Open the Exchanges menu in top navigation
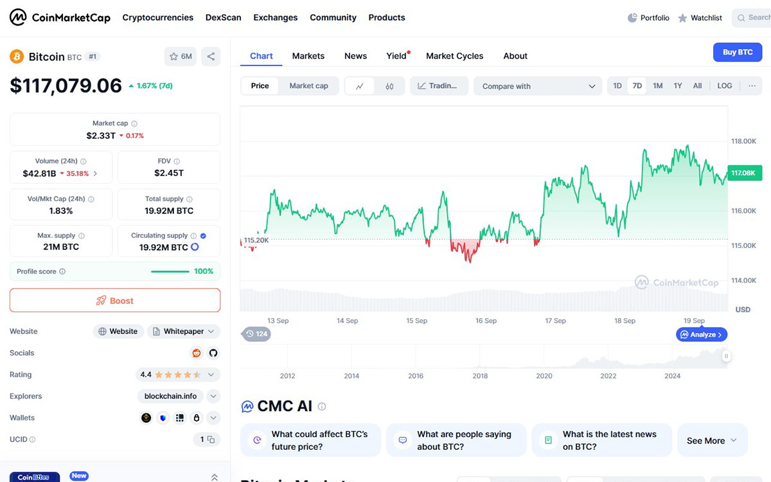 [275, 17]
